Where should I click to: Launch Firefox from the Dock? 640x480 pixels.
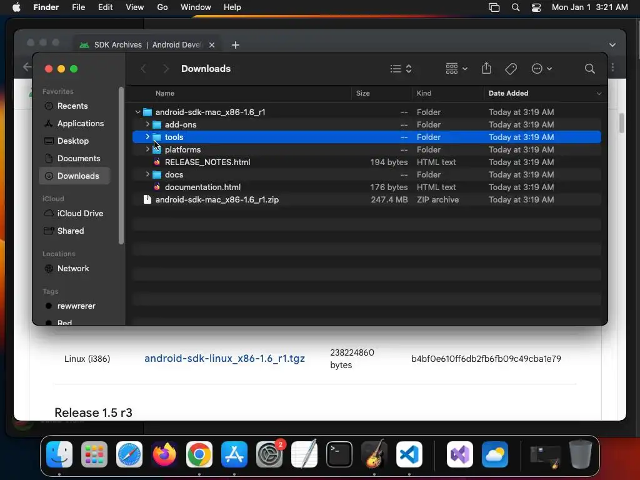tap(164, 454)
